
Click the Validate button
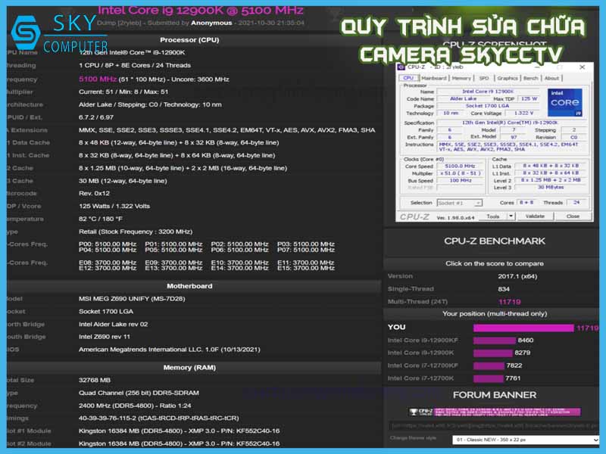tap(535, 216)
